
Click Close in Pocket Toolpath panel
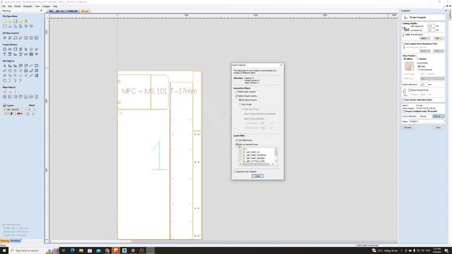tap(438, 127)
